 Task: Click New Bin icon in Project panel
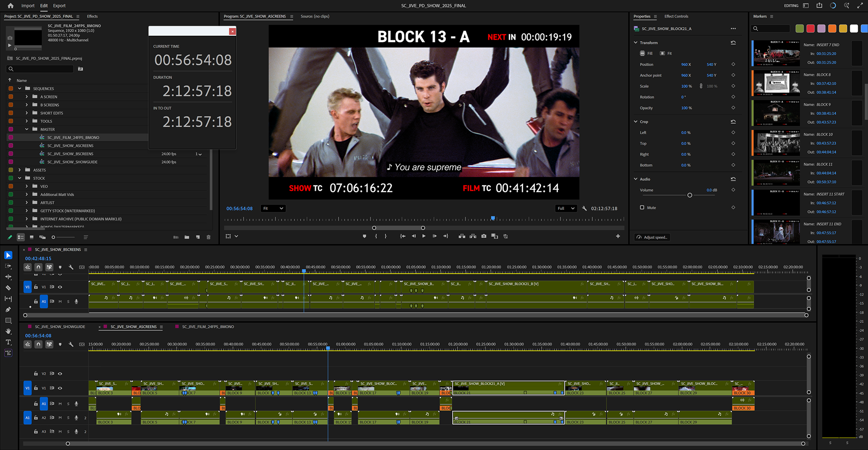[x=187, y=237]
